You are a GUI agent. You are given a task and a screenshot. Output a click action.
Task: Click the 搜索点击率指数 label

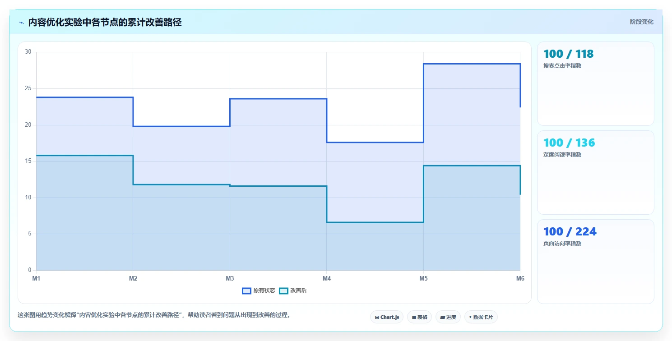point(562,66)
